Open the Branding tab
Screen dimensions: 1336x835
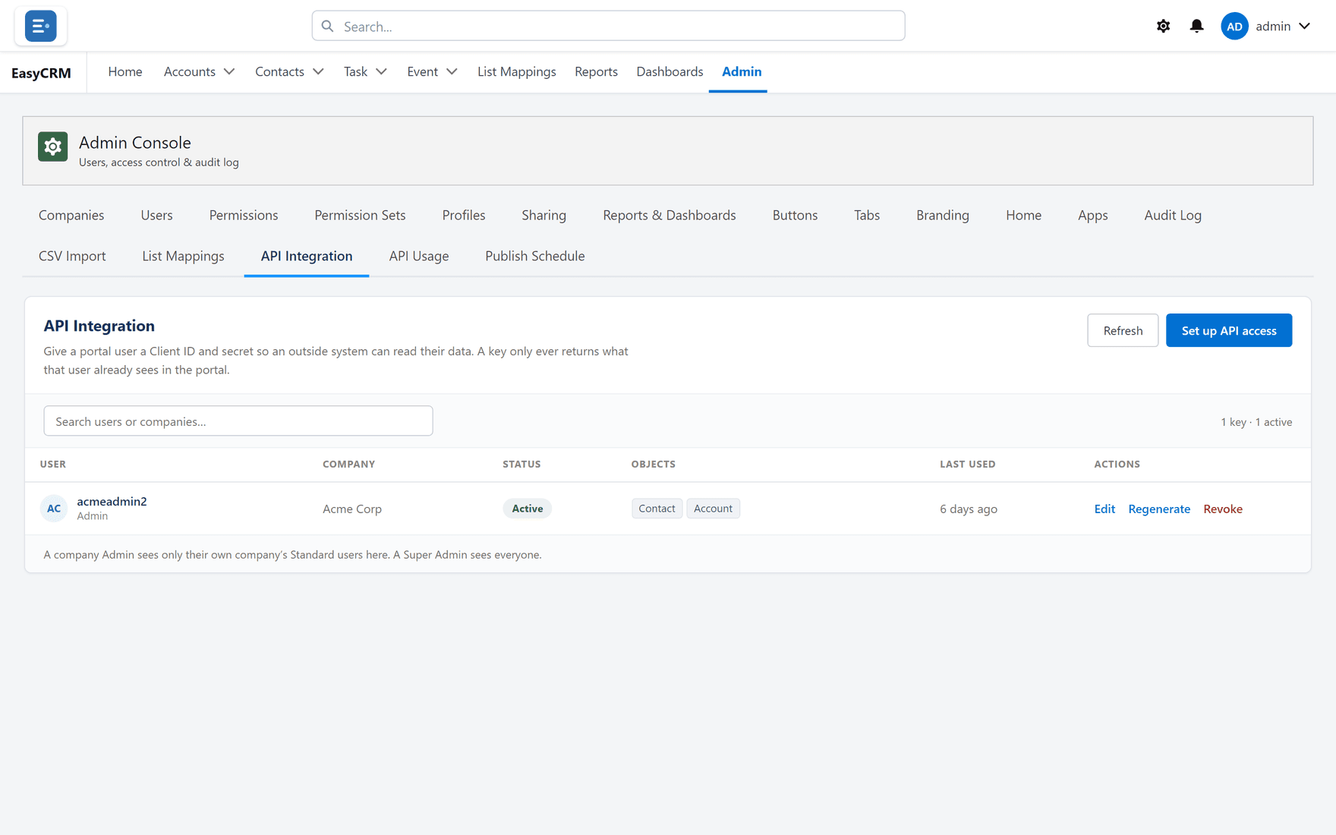942,215
